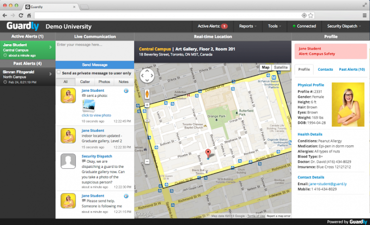Open the browser hamburger menu
This screenshot has height=225, width=370.
pyautogui.click(x=364, y=15)
